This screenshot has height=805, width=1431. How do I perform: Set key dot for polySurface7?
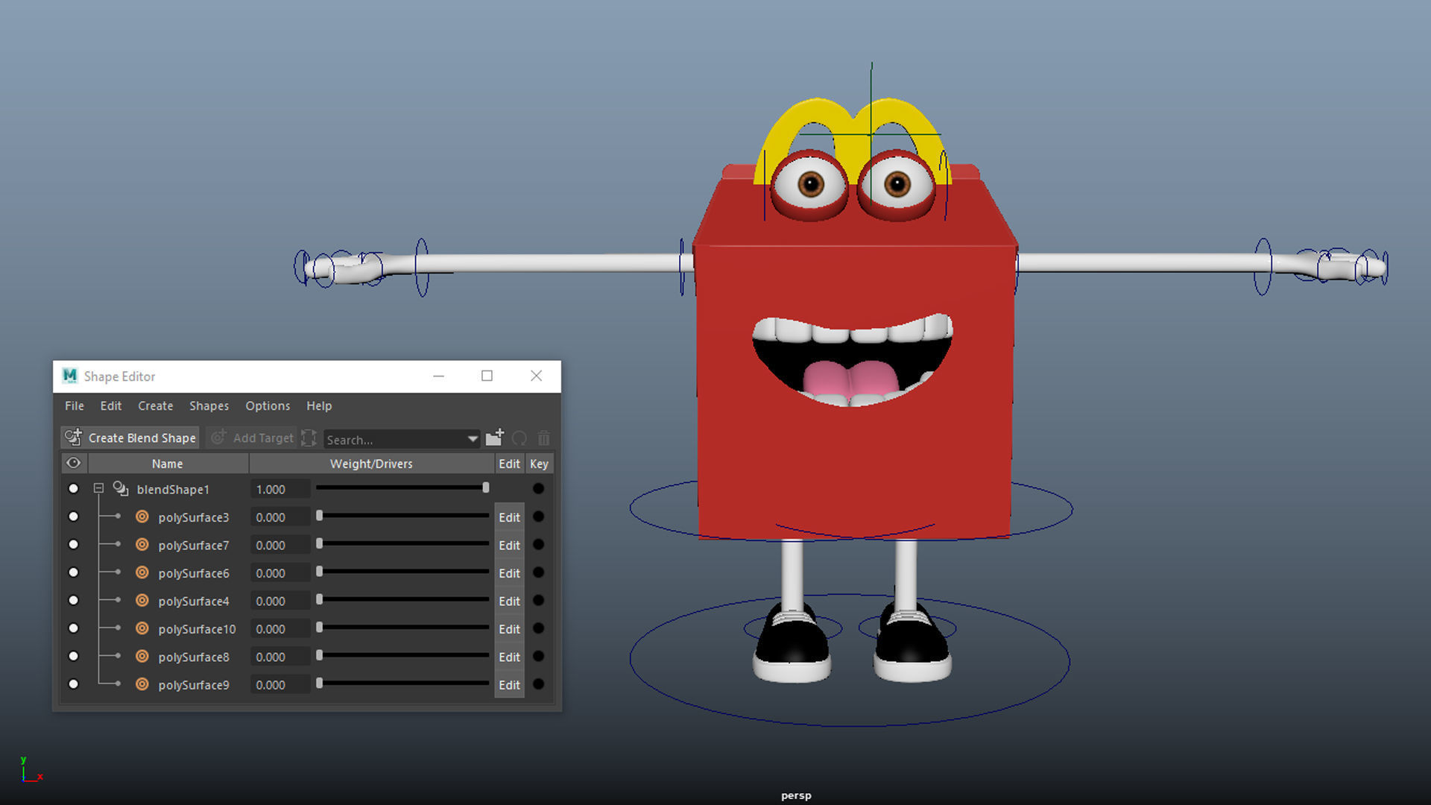click(538, 545)
